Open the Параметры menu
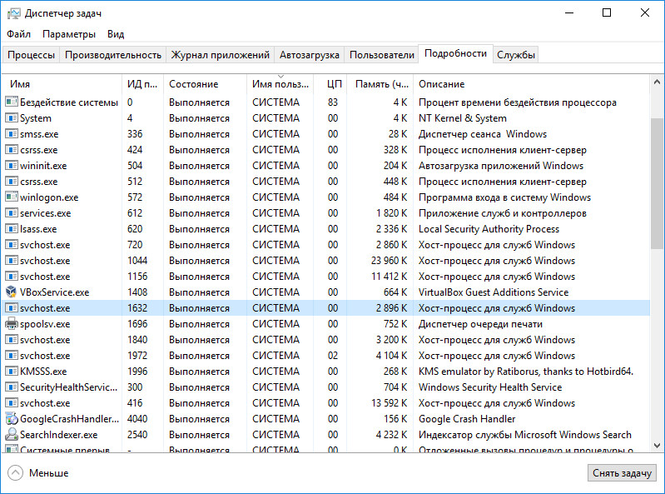 pos(69,34)
